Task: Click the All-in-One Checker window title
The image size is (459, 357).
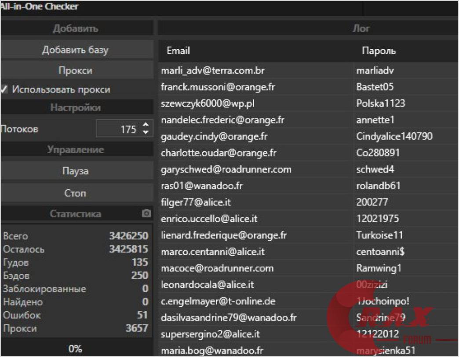Action: tap(40, 6)
